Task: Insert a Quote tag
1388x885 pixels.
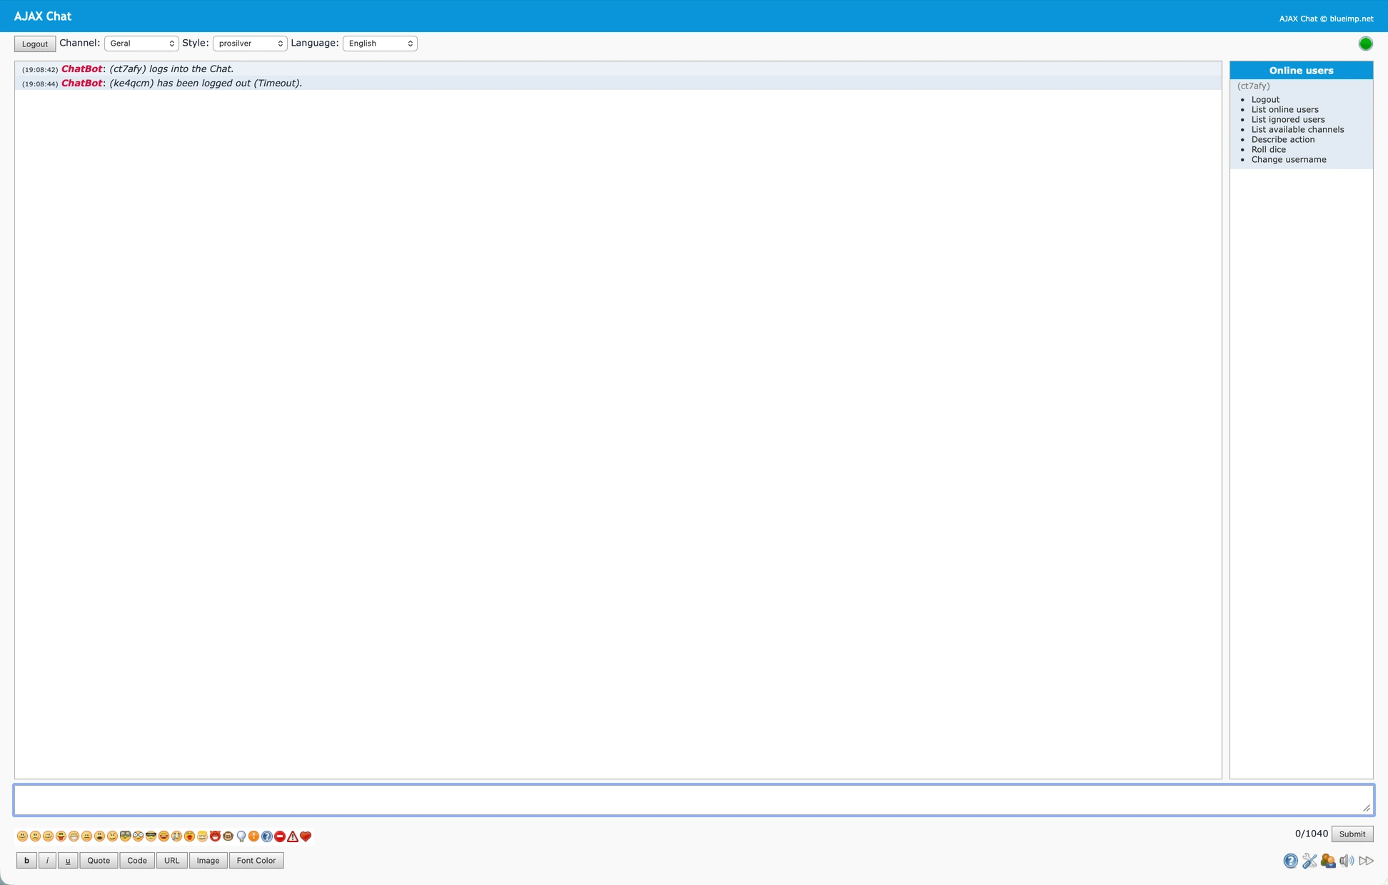Action: [99, 861]
